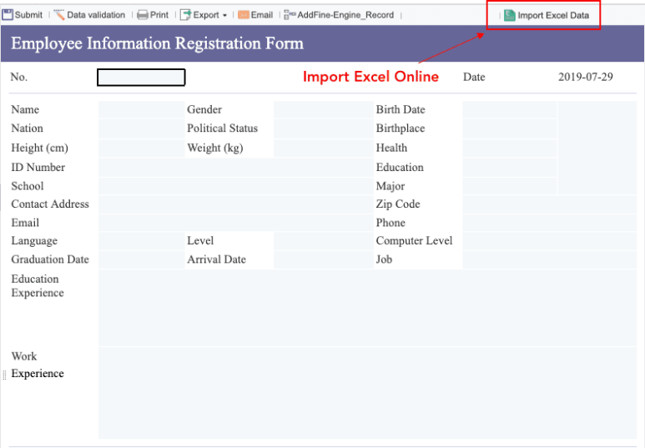
Task: Click Import Excel Data button text
Action: 553,16
